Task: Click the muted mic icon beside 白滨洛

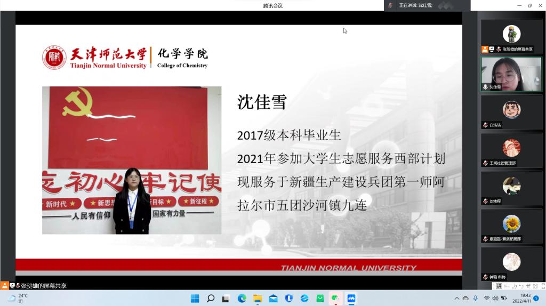Action: pyautogui.click(x=485, y=125)
